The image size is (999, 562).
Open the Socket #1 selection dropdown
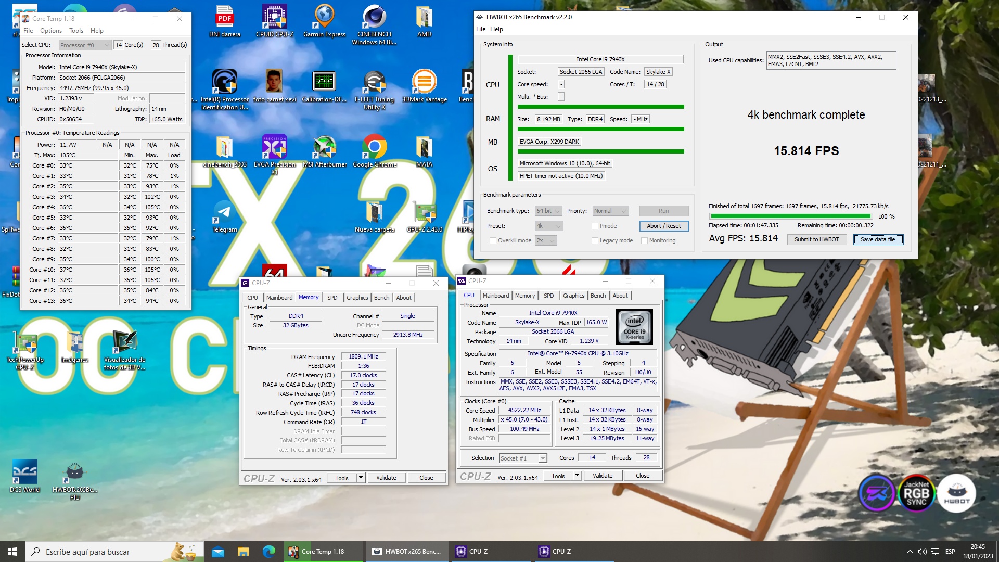(x=523, y=458)
